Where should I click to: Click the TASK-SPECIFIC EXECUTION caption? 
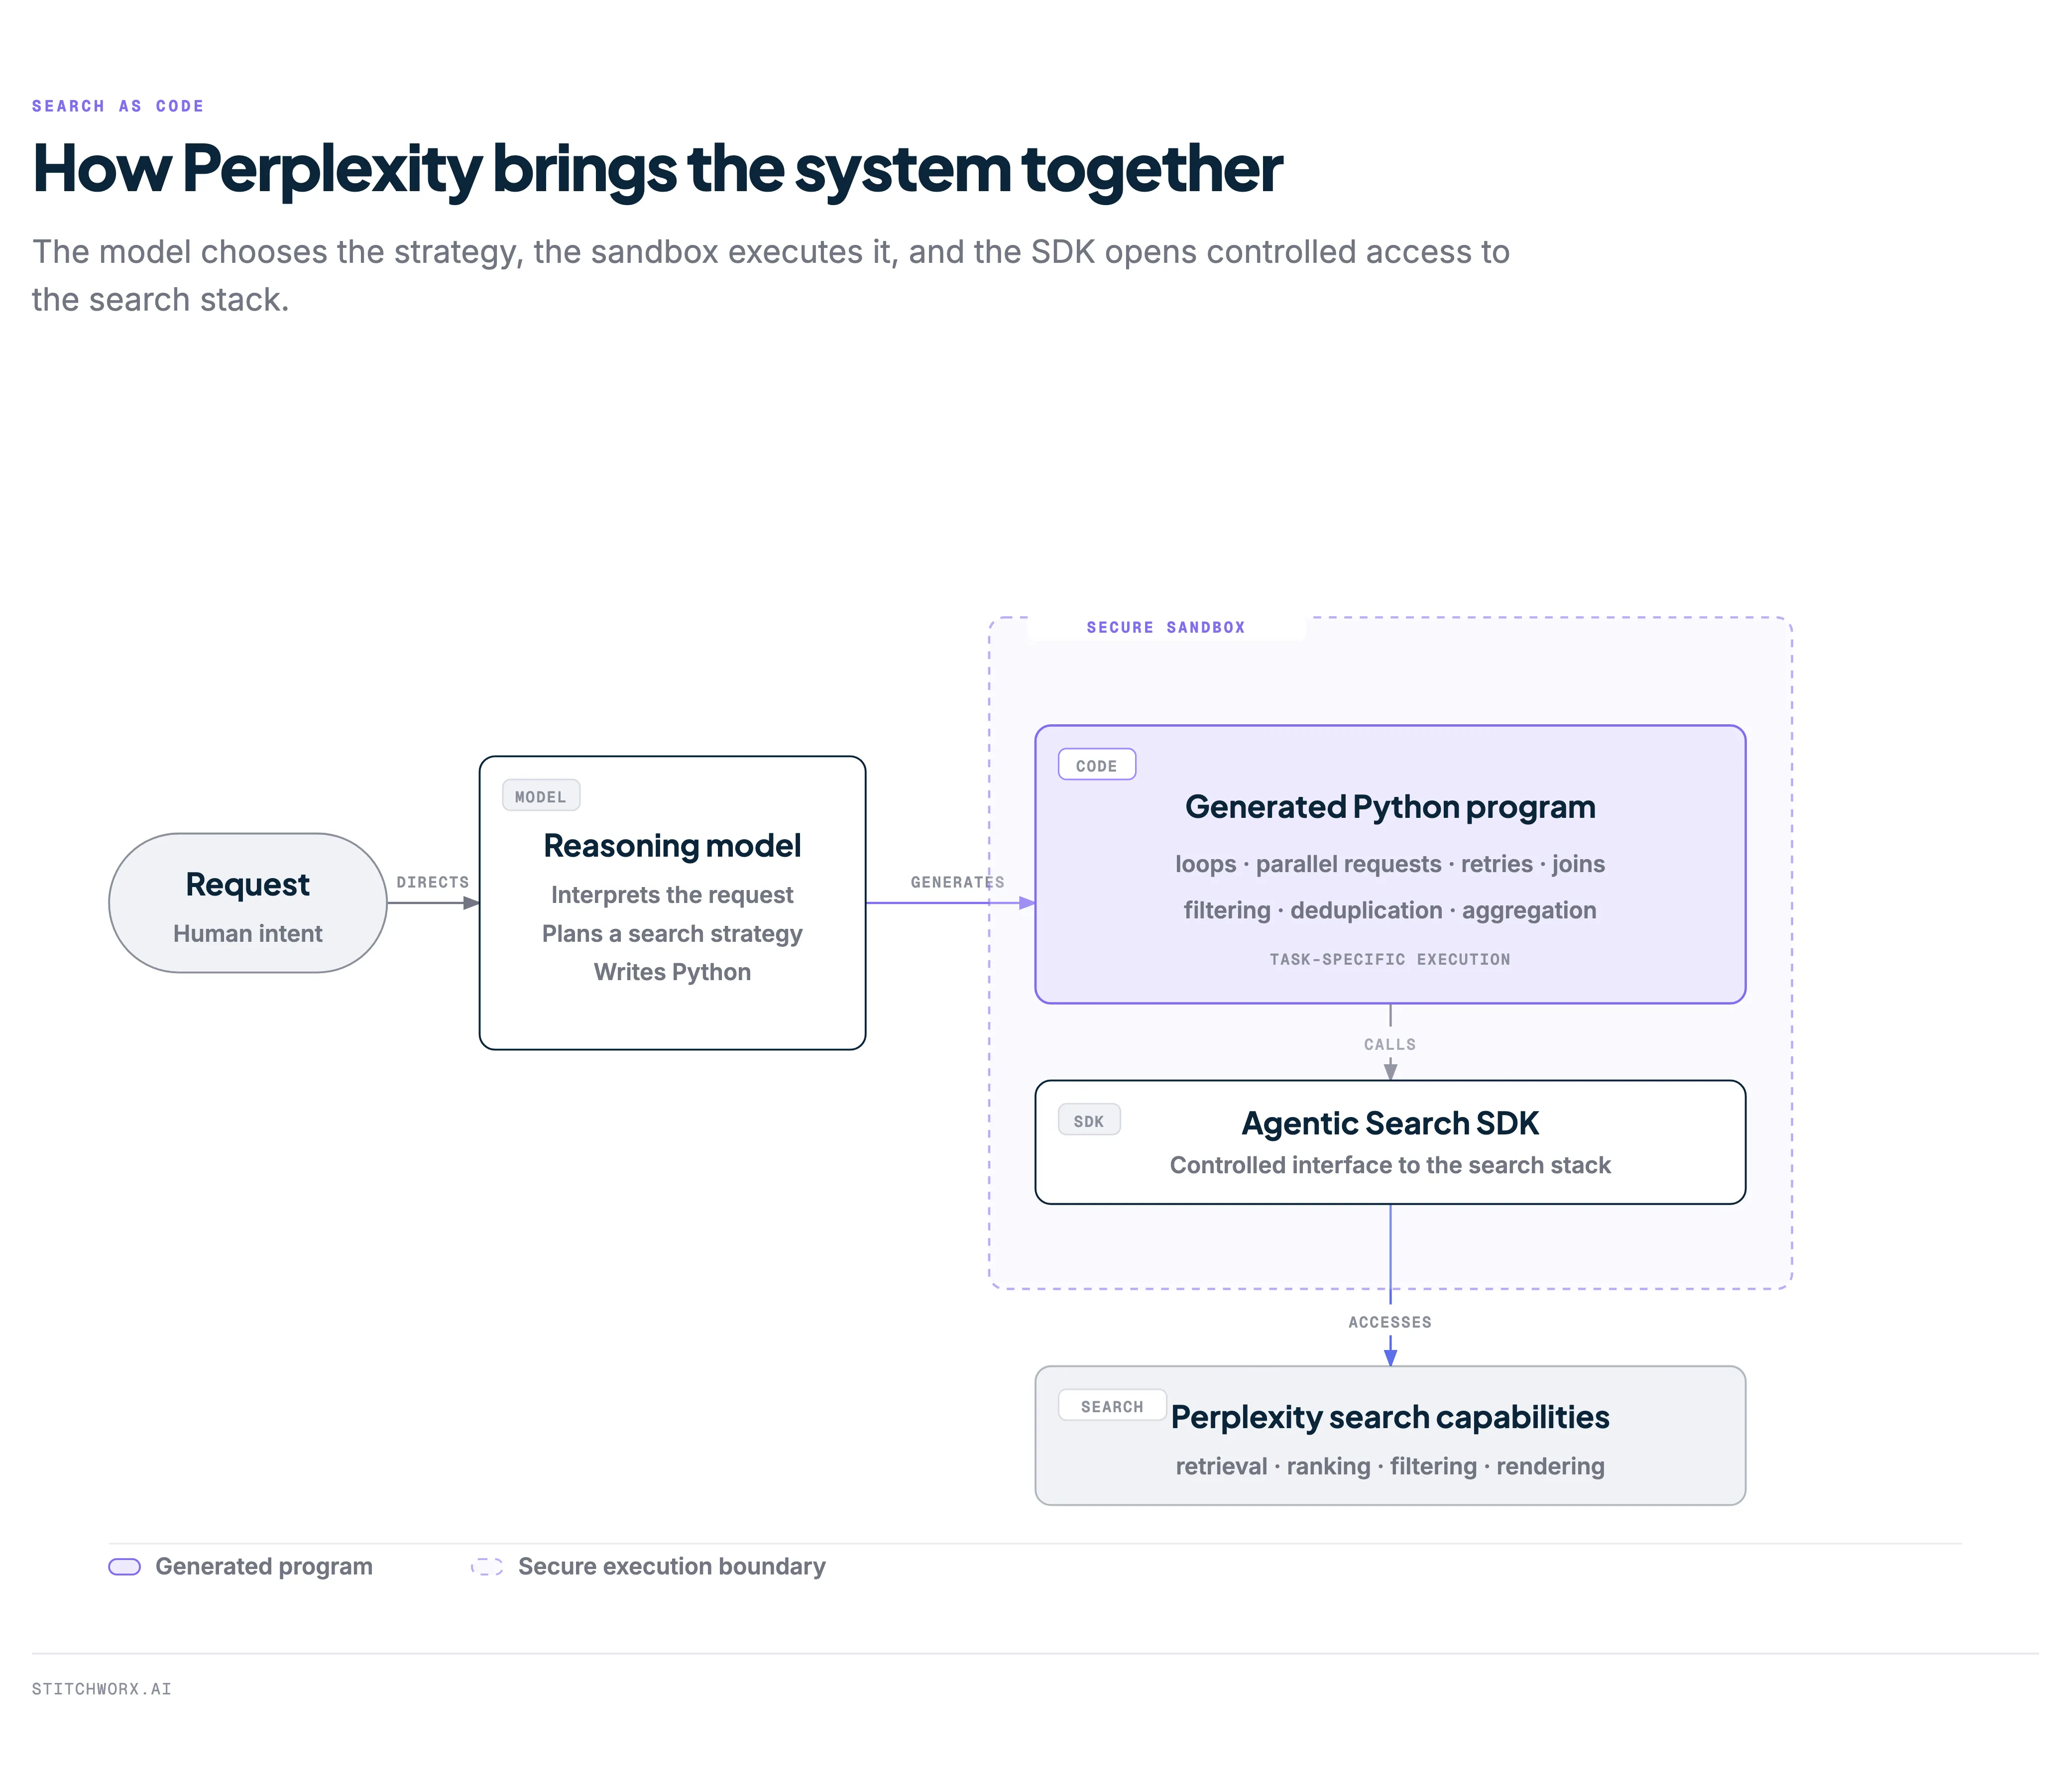point(1390,959)
